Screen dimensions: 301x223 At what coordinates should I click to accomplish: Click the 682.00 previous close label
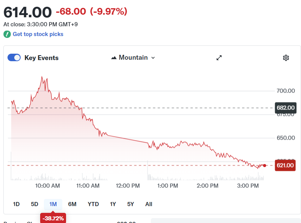tap(285, 108)
